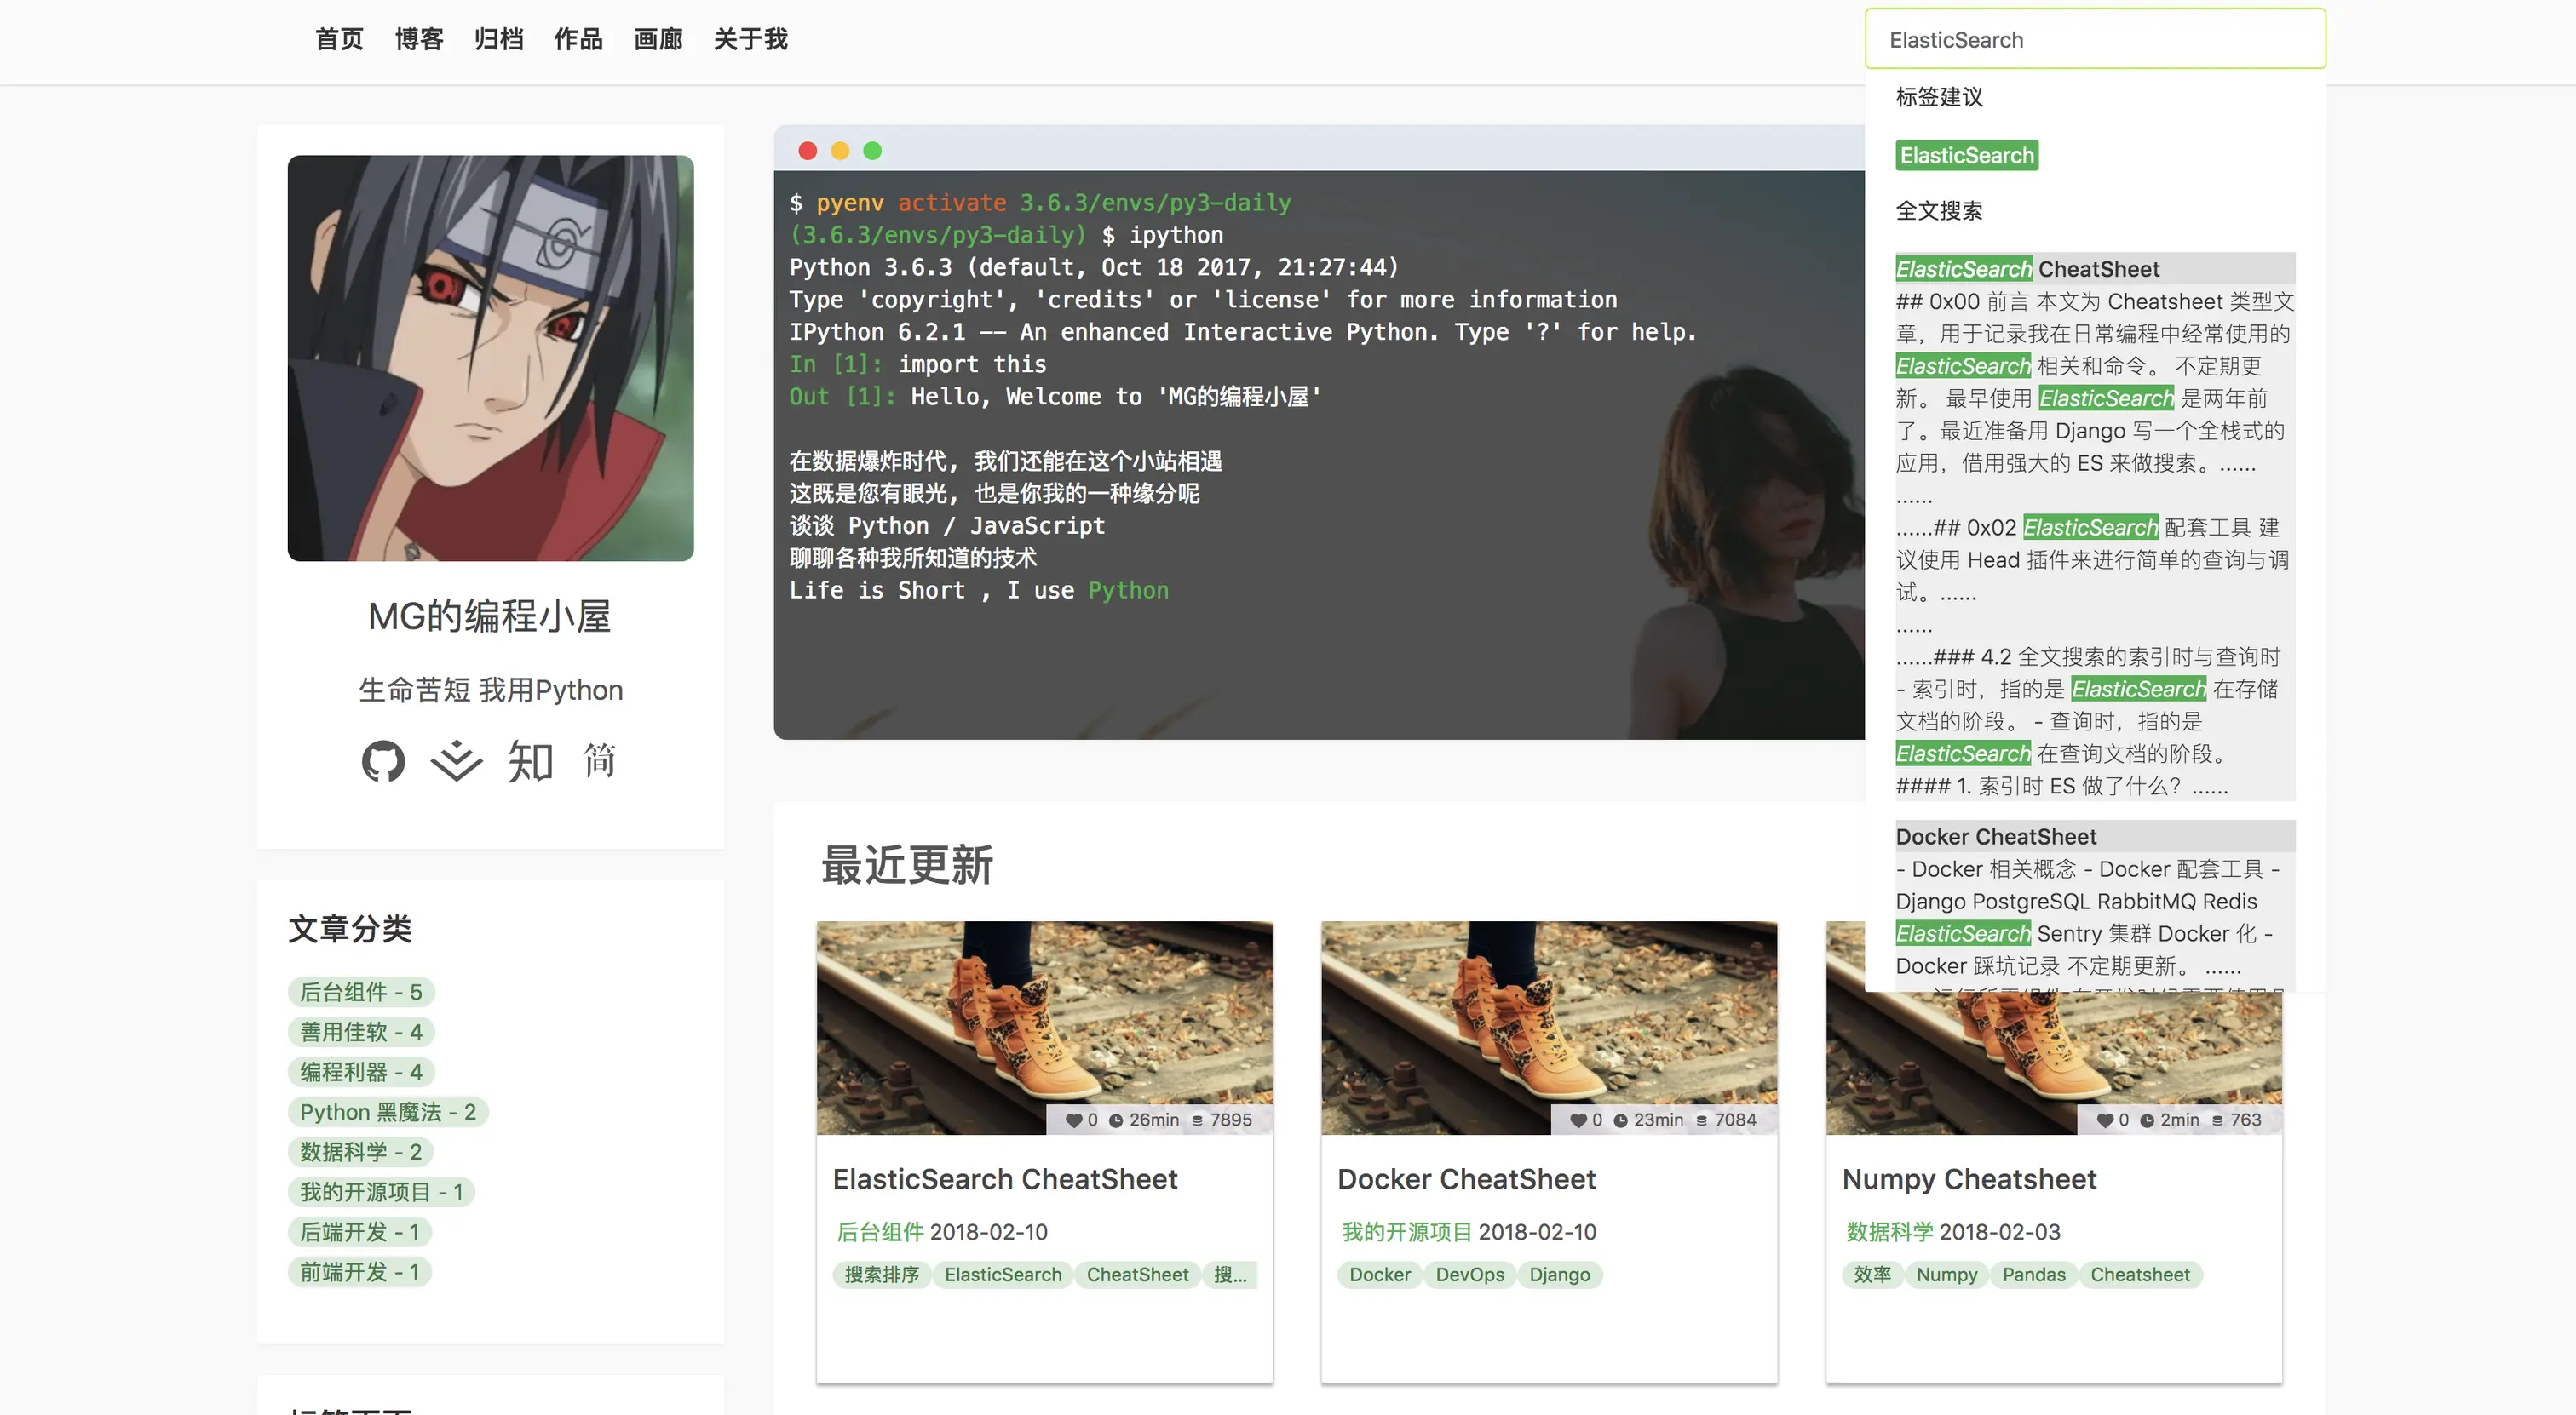
Task: Open the 画廊 gallery menu item
Action: click(658, 39)
